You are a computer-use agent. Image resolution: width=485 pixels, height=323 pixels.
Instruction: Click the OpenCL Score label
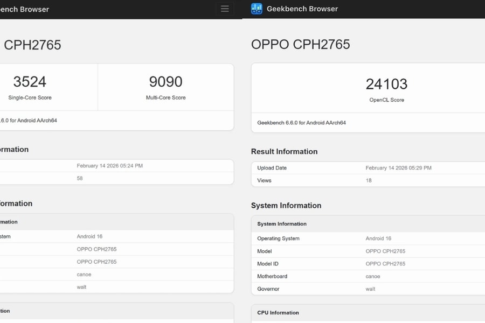tap(386, 100)
